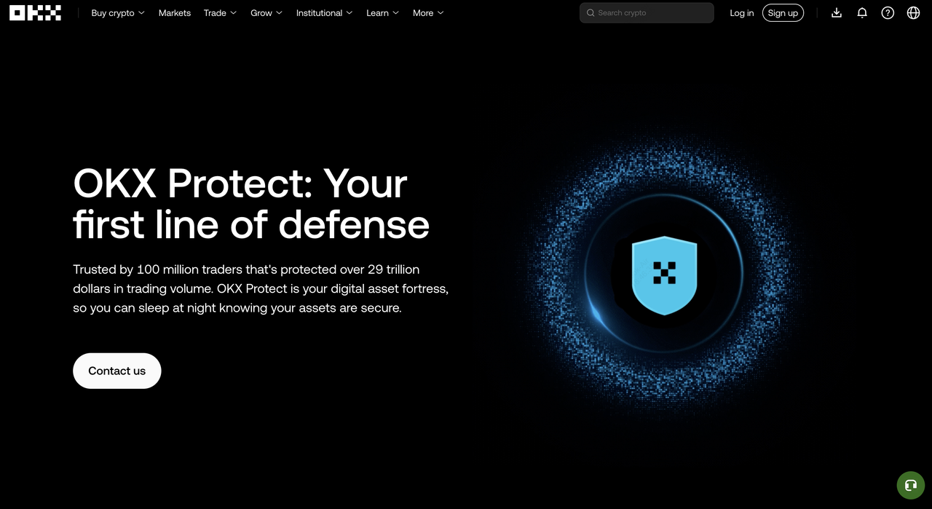Screen dimensions: 932x509
Task: Expand the More dropdown menu
Action: coord(428,13)
